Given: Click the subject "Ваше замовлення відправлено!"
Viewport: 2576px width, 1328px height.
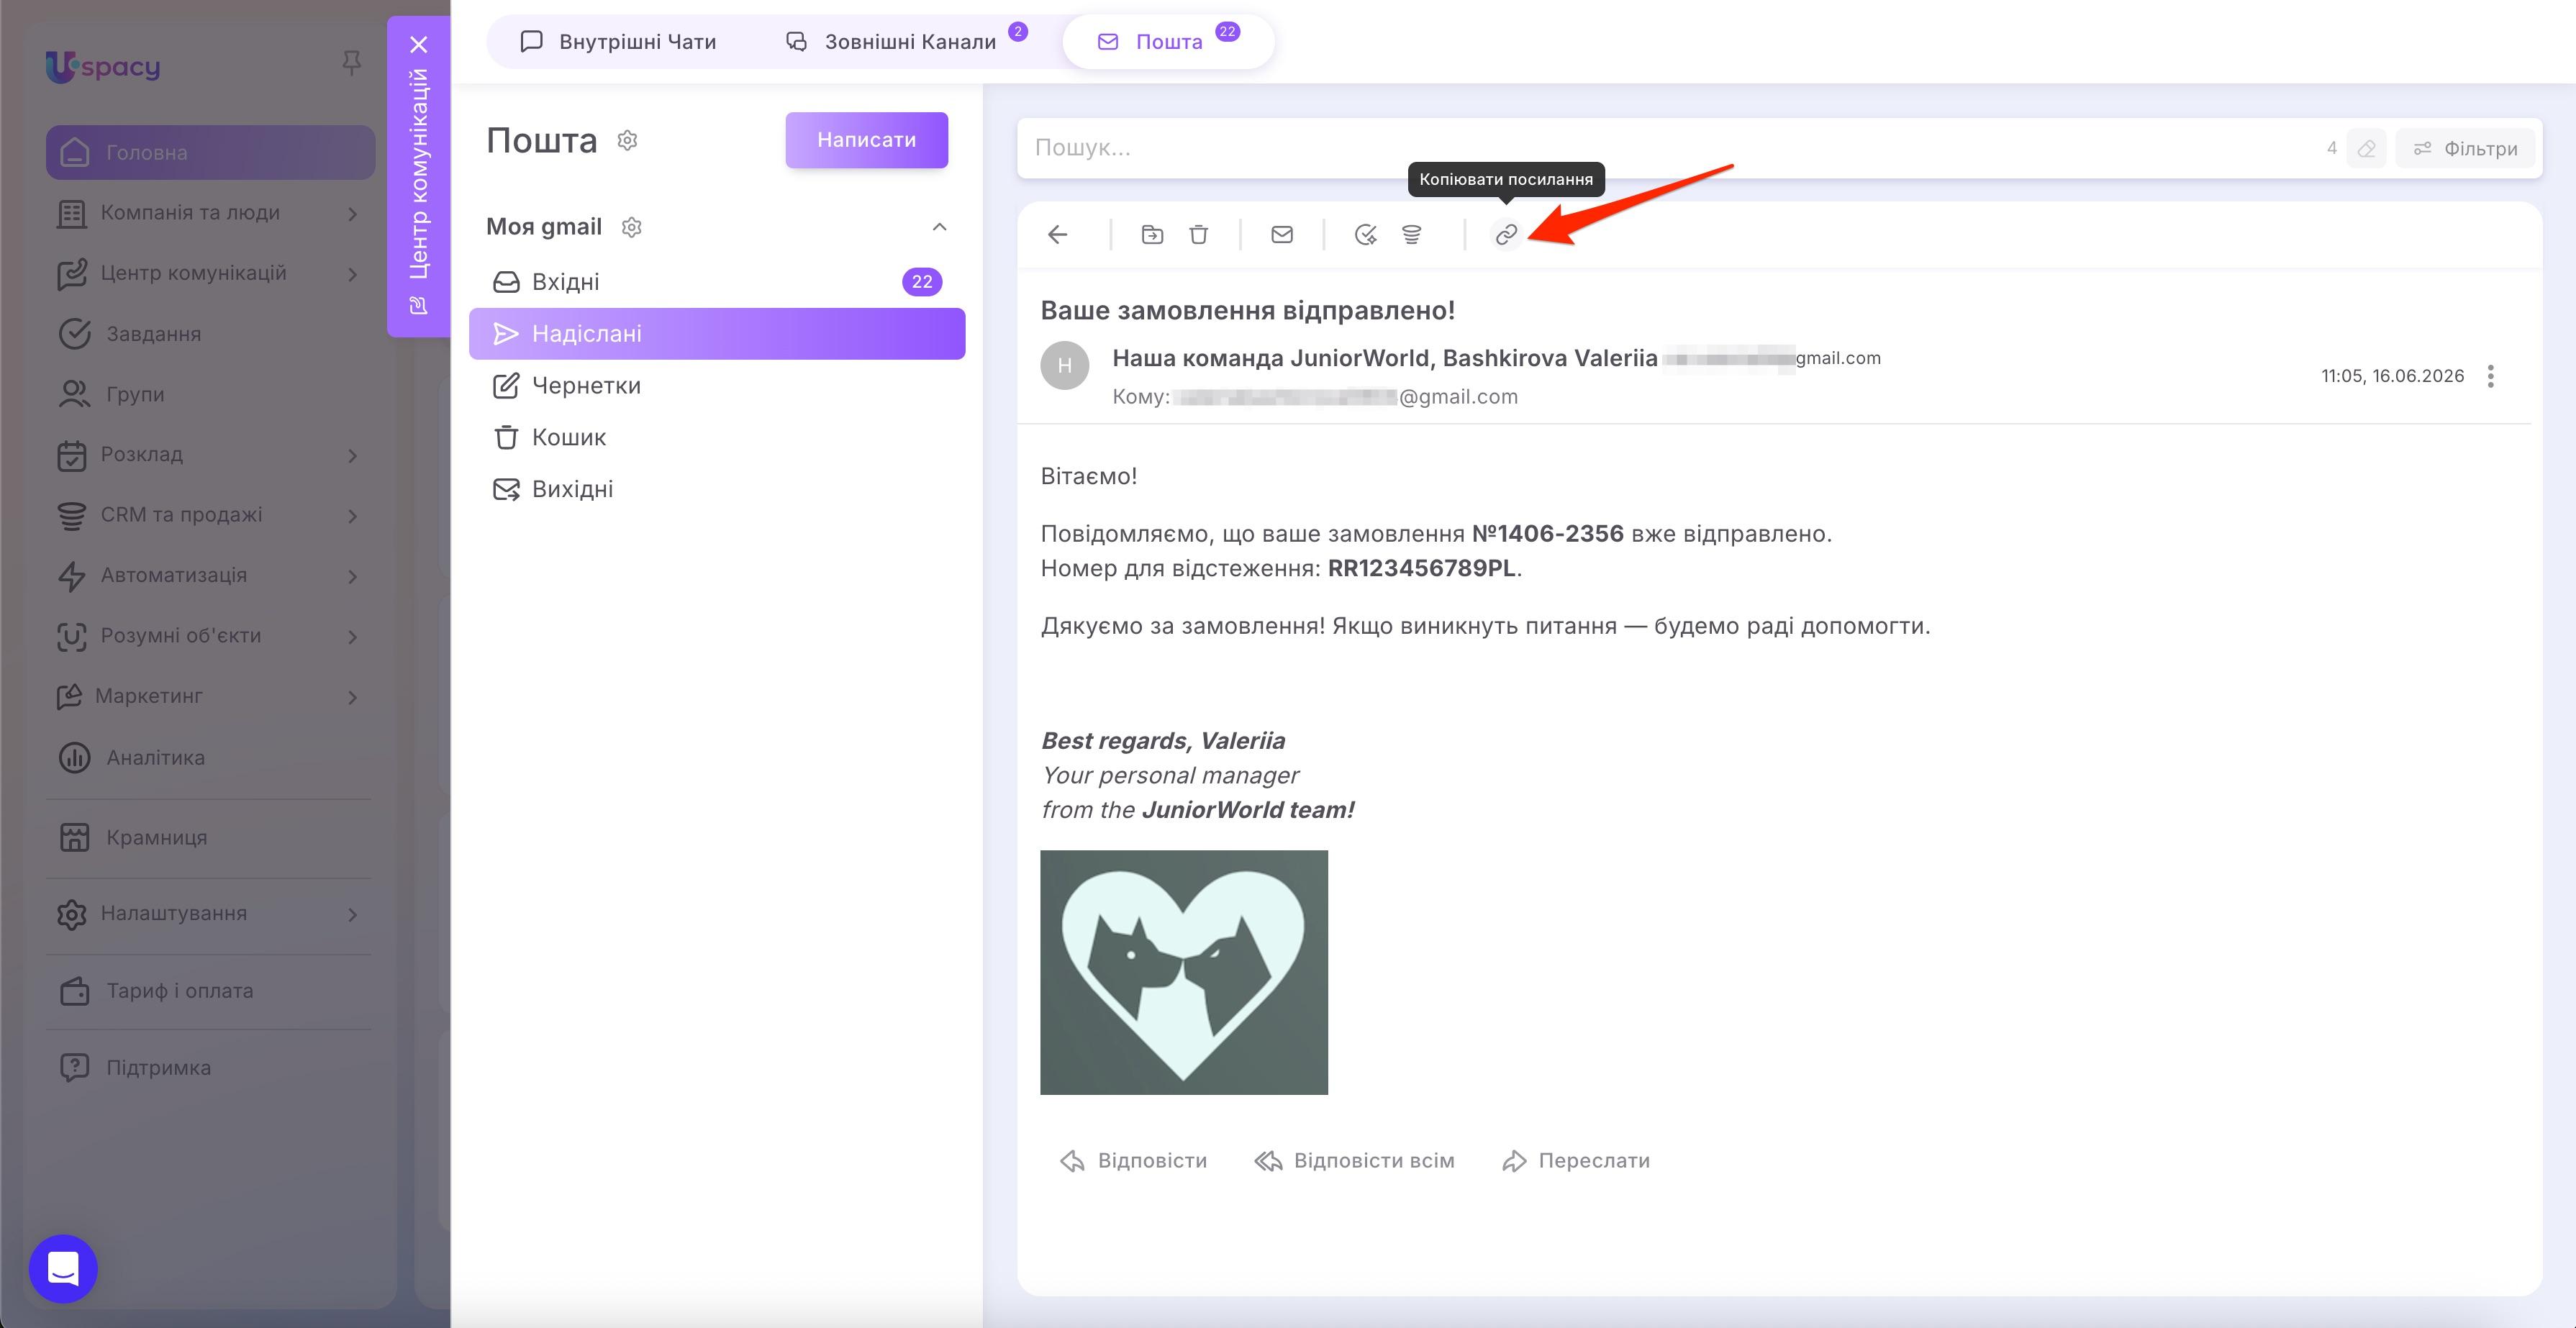Looking at the screenshot, I should coord(1248,310).
